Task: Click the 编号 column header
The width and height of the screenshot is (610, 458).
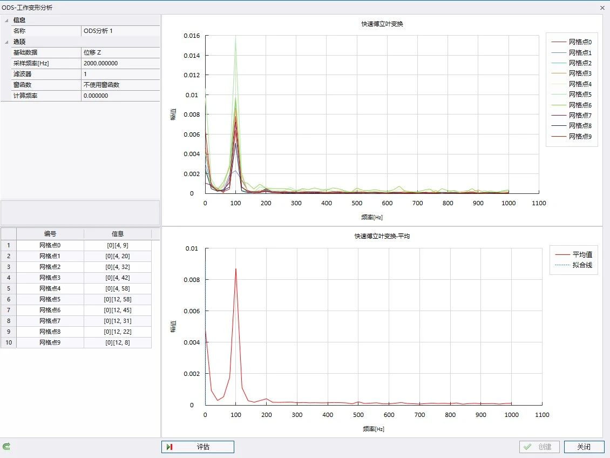Action: click(x=50, y=234)
